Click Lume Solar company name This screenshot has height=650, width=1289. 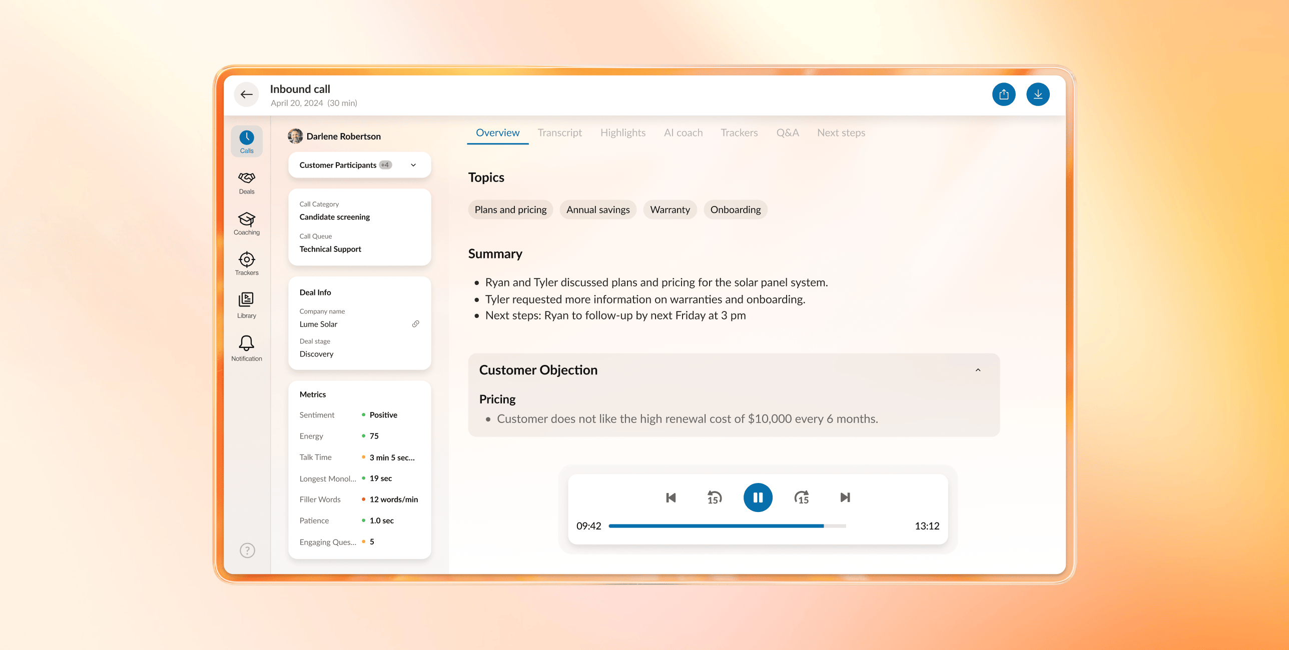[x=318, y=324]
